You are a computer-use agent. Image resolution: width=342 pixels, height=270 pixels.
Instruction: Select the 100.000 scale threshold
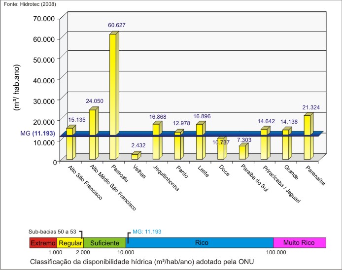tap(276, 252)
